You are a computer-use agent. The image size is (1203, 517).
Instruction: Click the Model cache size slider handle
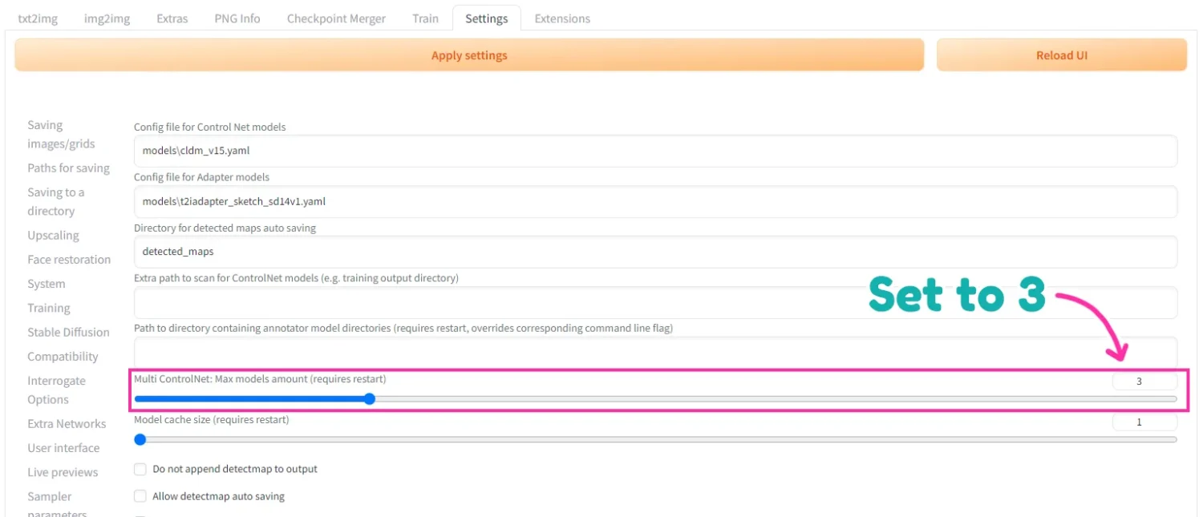[x=140, y=439]
